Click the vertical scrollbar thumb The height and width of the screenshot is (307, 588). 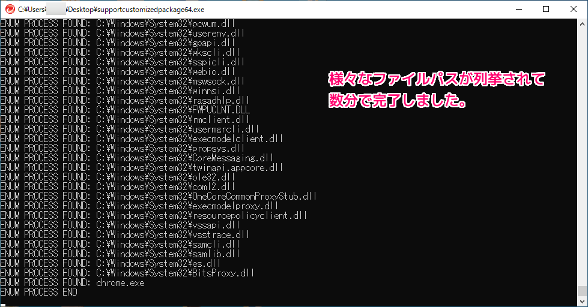click(x=582, y=291)
